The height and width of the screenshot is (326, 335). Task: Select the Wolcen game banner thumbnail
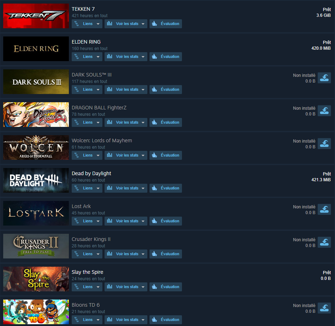coord(36,148)
